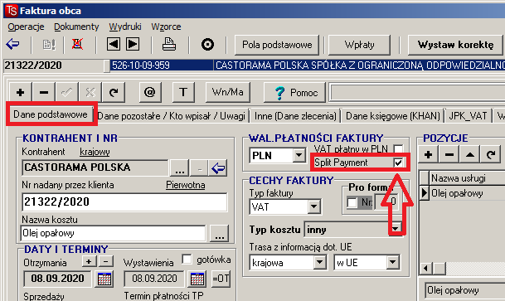Screen dimensions: 505x301
Task: Click the red crossed-out document icon
Action: pos(77,44)
